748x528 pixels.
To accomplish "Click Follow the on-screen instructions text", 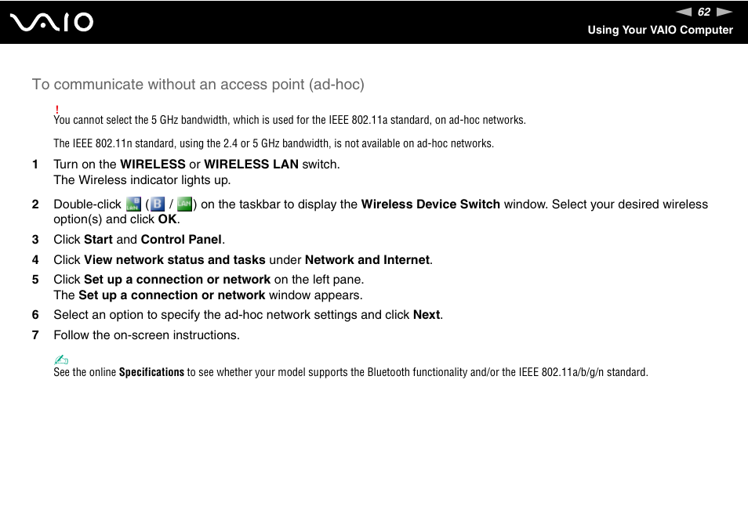I will (x=147, y=335).
